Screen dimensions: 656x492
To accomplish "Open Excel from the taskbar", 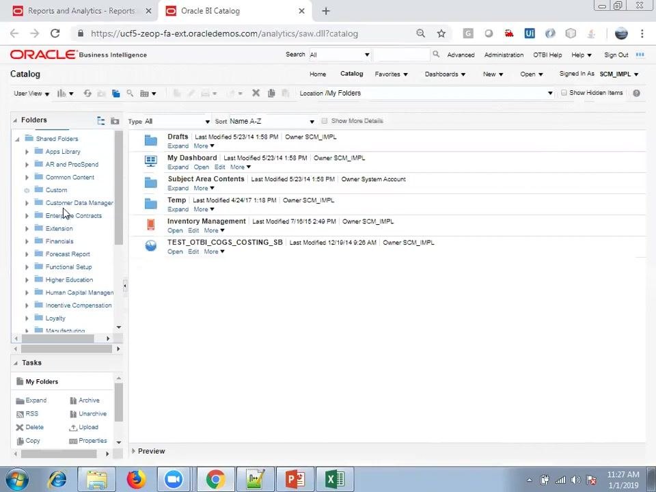I will pyautogui.click(x=335, y=480).
